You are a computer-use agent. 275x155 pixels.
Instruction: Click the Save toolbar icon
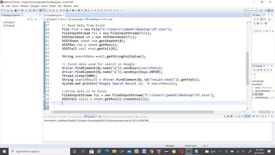(8, 10)
